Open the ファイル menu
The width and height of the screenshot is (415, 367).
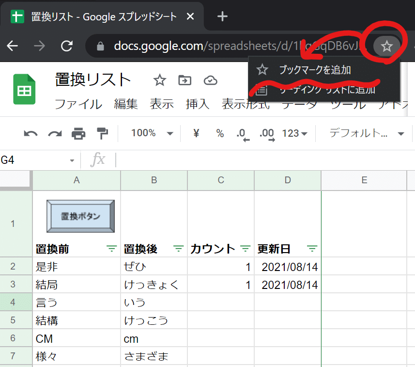click(78, 104)
